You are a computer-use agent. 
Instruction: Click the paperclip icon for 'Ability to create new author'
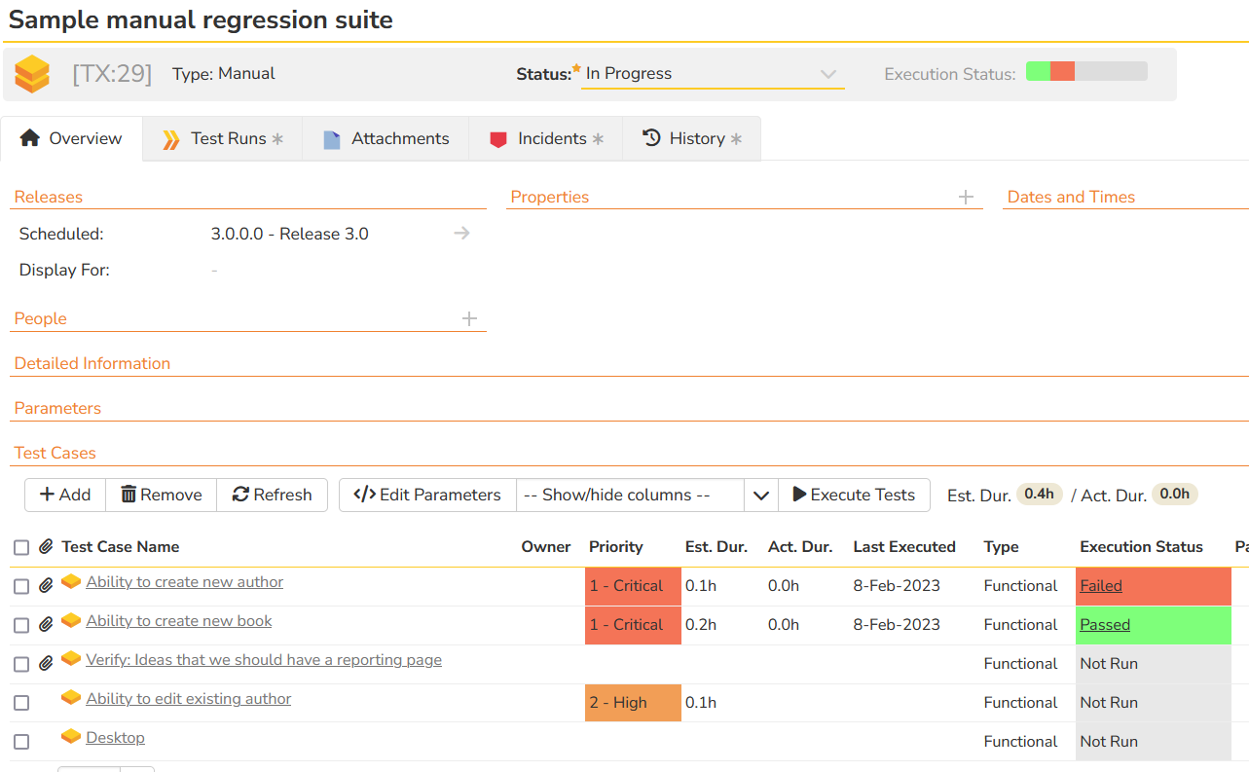(46, 586)
